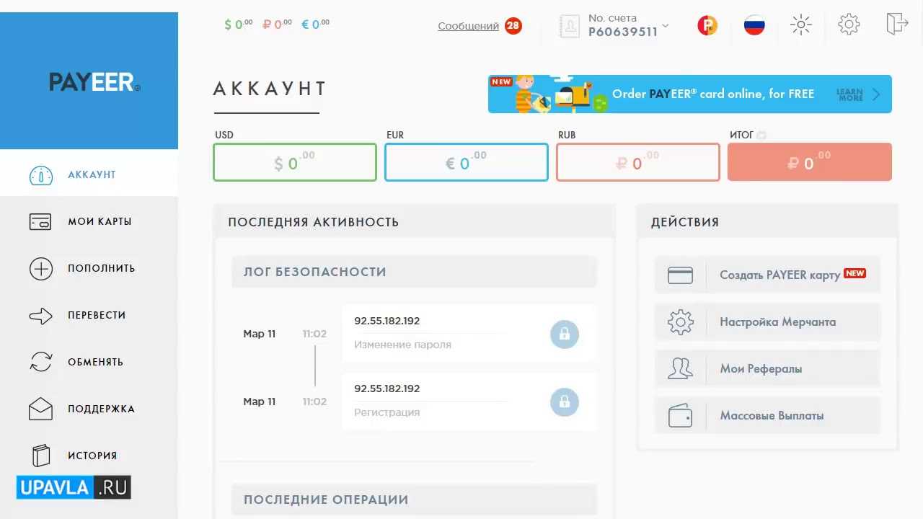Click the Последние операции header
923x519 pixels.
click(414, 500)
